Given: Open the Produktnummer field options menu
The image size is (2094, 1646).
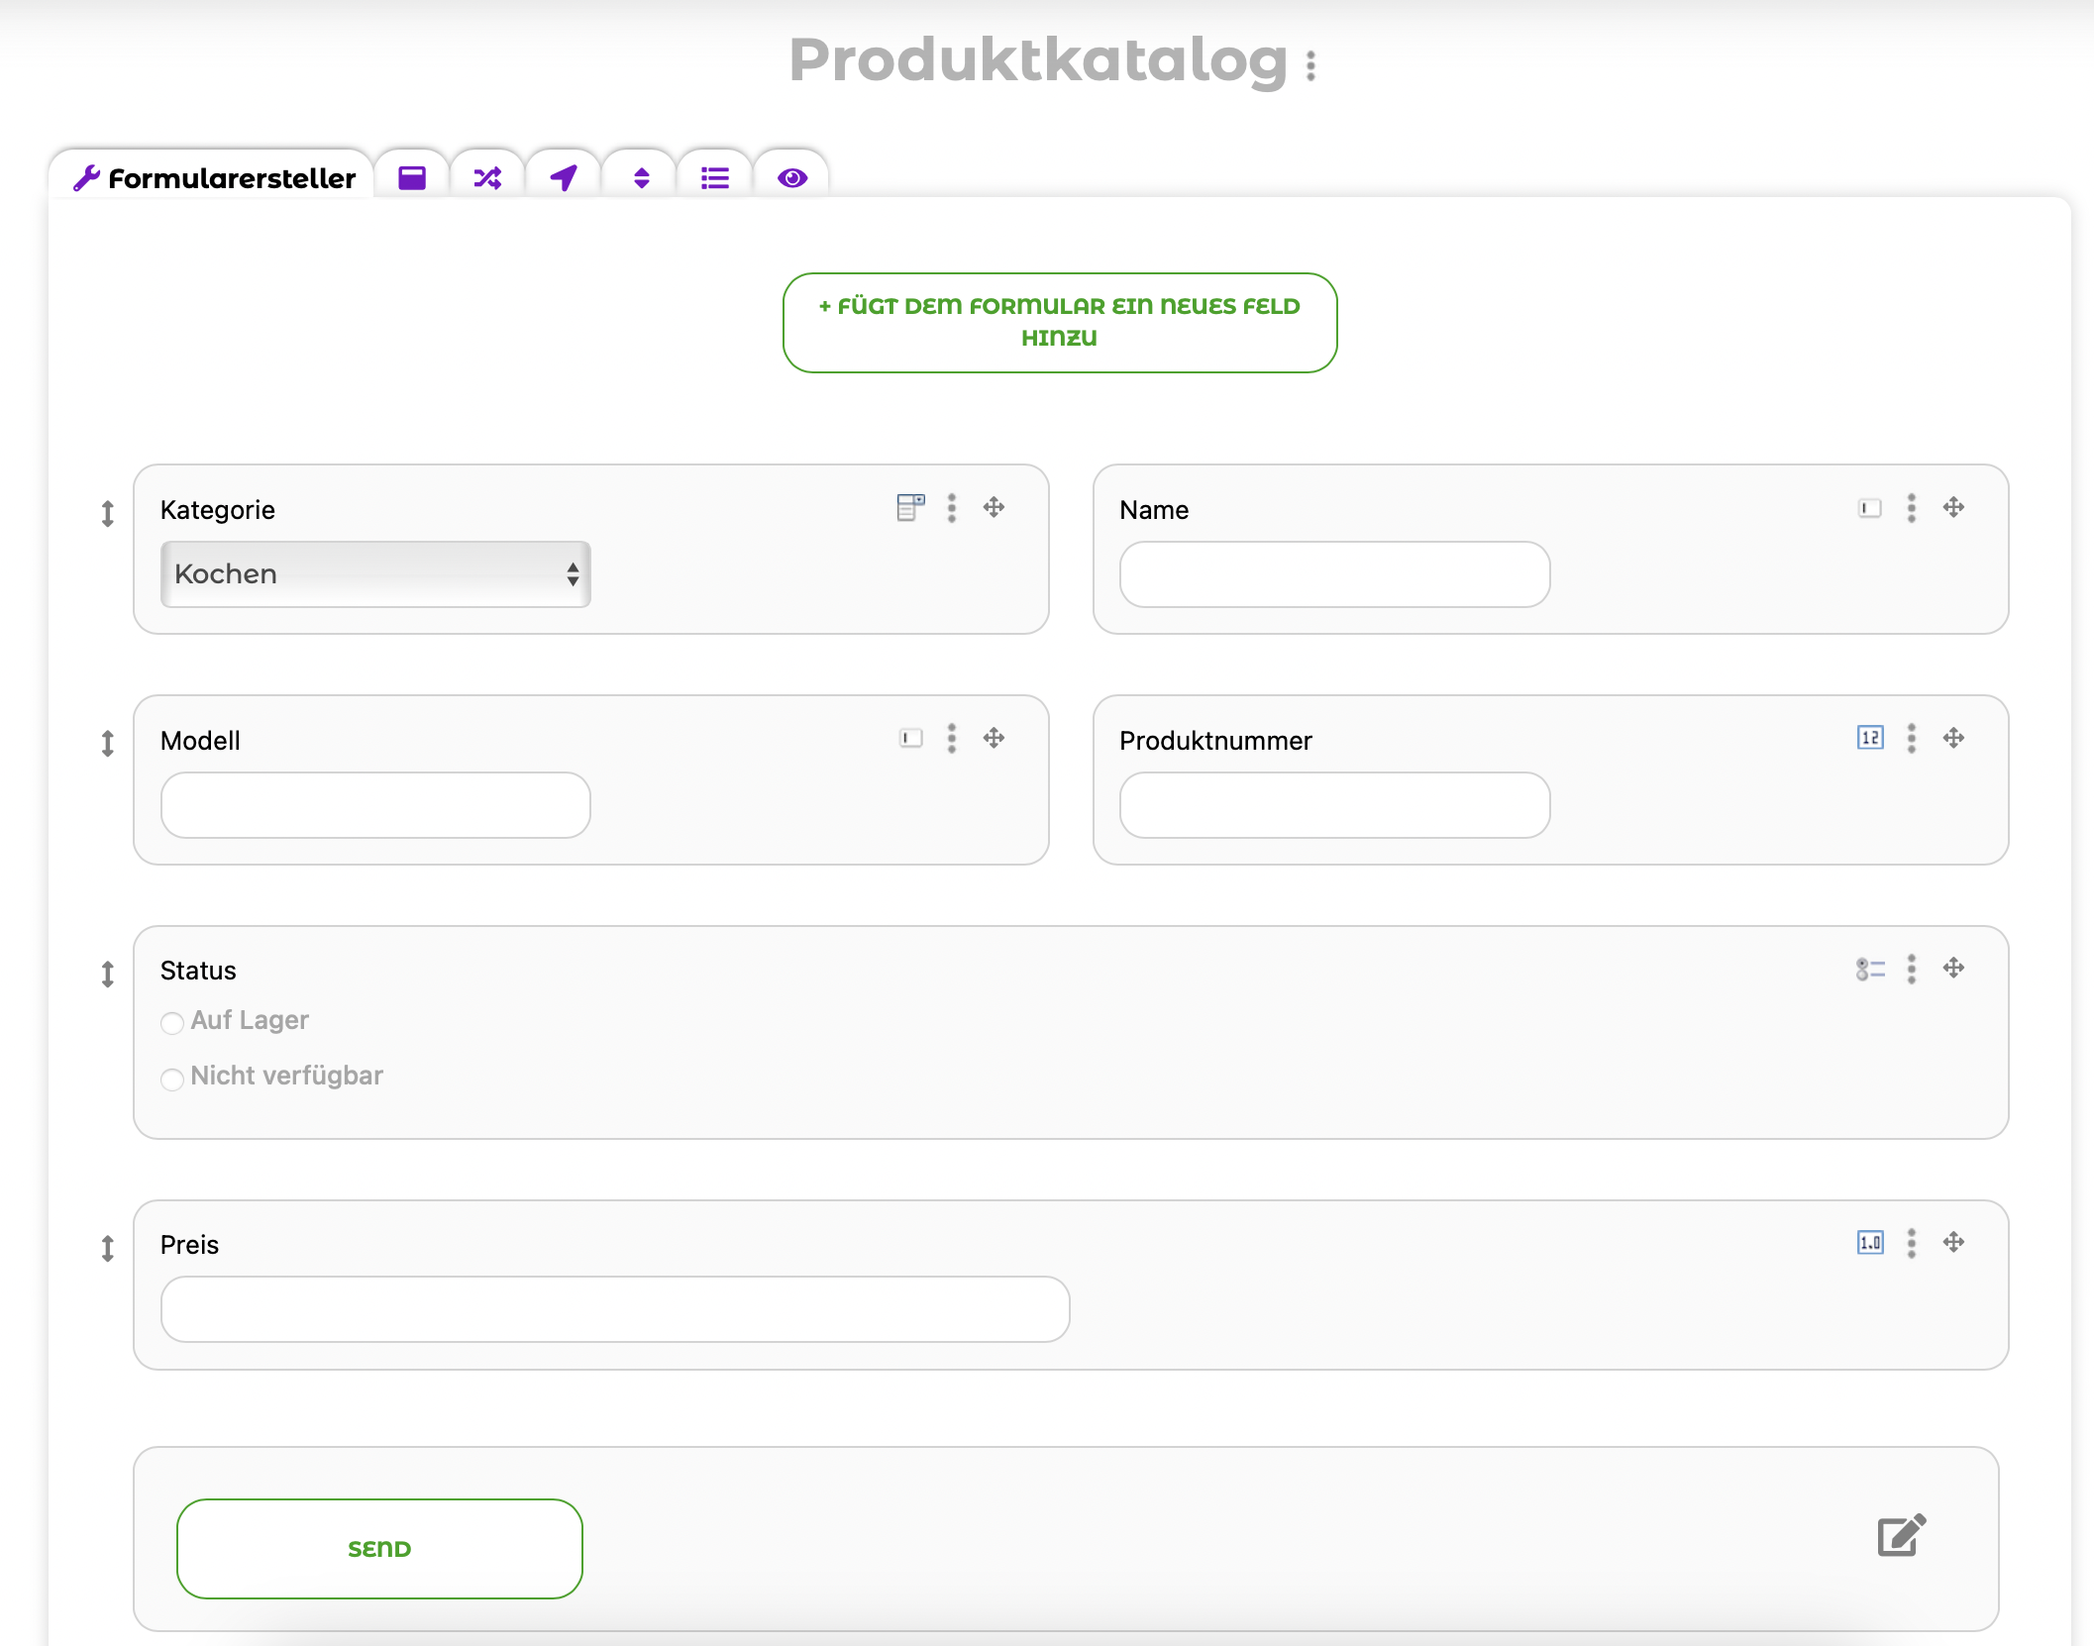Looking at the screenshot, I should pyautogui.click(x=1912, y=739).
